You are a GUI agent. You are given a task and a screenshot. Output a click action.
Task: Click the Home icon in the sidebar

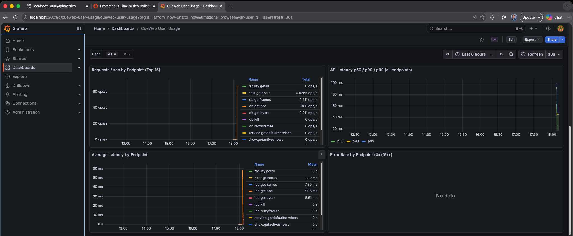(x=8, y=41)
